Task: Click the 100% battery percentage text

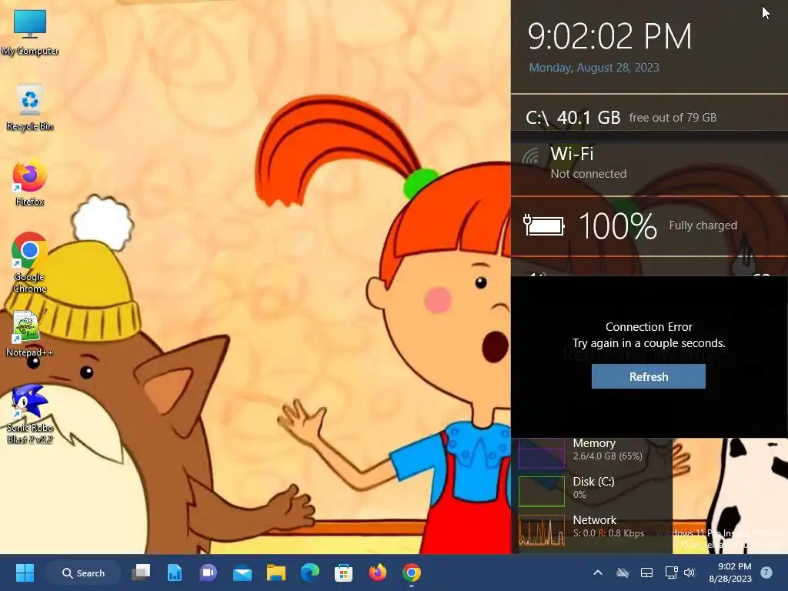Action: (x=618, y=226)
